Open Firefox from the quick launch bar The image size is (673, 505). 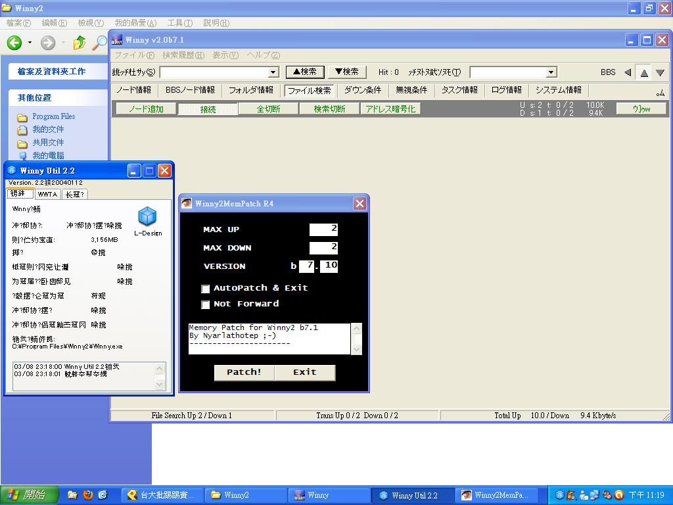87,495
